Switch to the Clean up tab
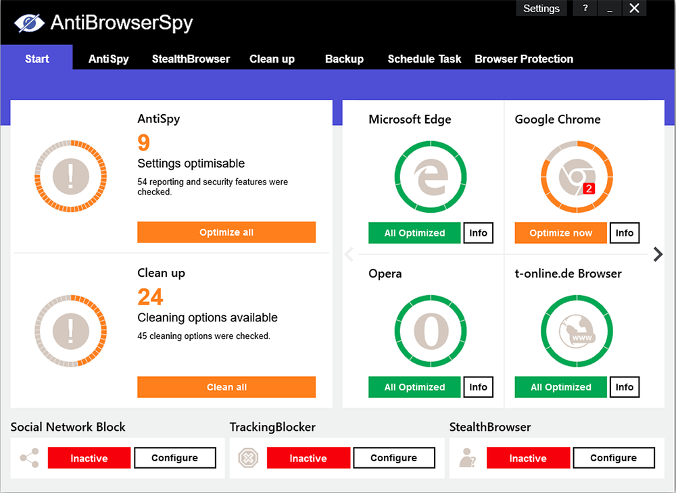The width and height of the screenshot is (676, 493). coord(272,59)
